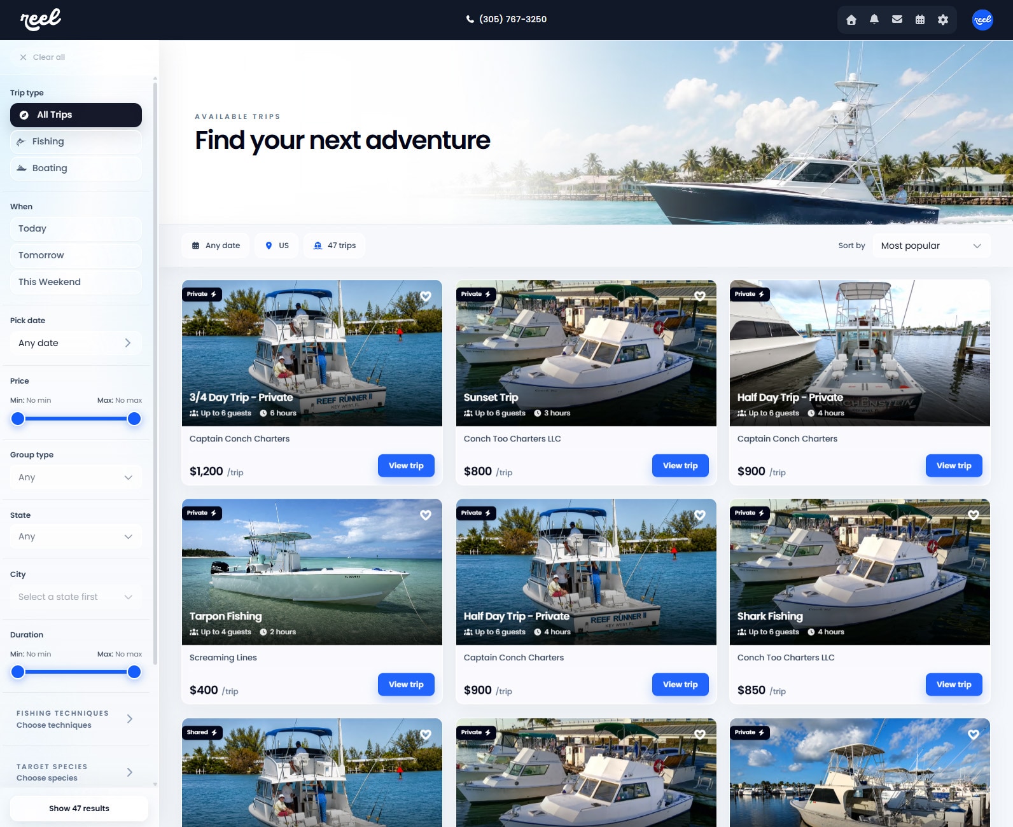
Task: Call phone number (305) 767-3250
Action: [x=506, y=19]
